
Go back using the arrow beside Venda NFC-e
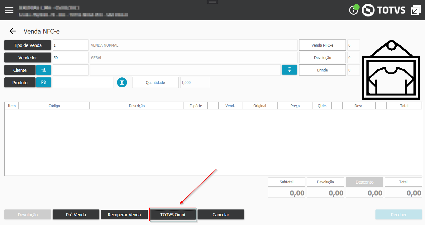click(x=12, y=31)
